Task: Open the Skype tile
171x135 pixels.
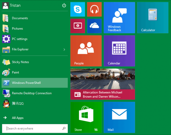Action: [x=78, y=9]
